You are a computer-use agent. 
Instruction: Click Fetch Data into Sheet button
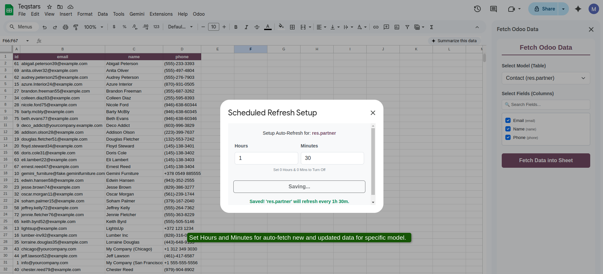pyautogui.click(x=546, y=161)
